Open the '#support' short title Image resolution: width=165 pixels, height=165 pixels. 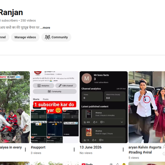point(38,147)
